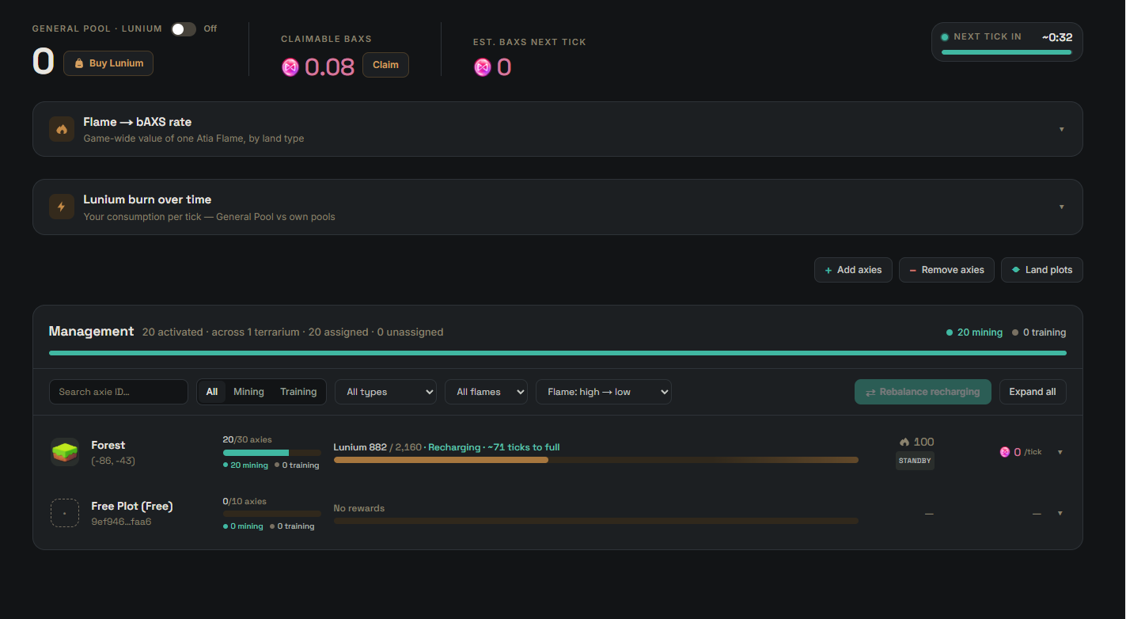
Task: Click the lightning icon beside Lunium burn
Action: (62, 207)
